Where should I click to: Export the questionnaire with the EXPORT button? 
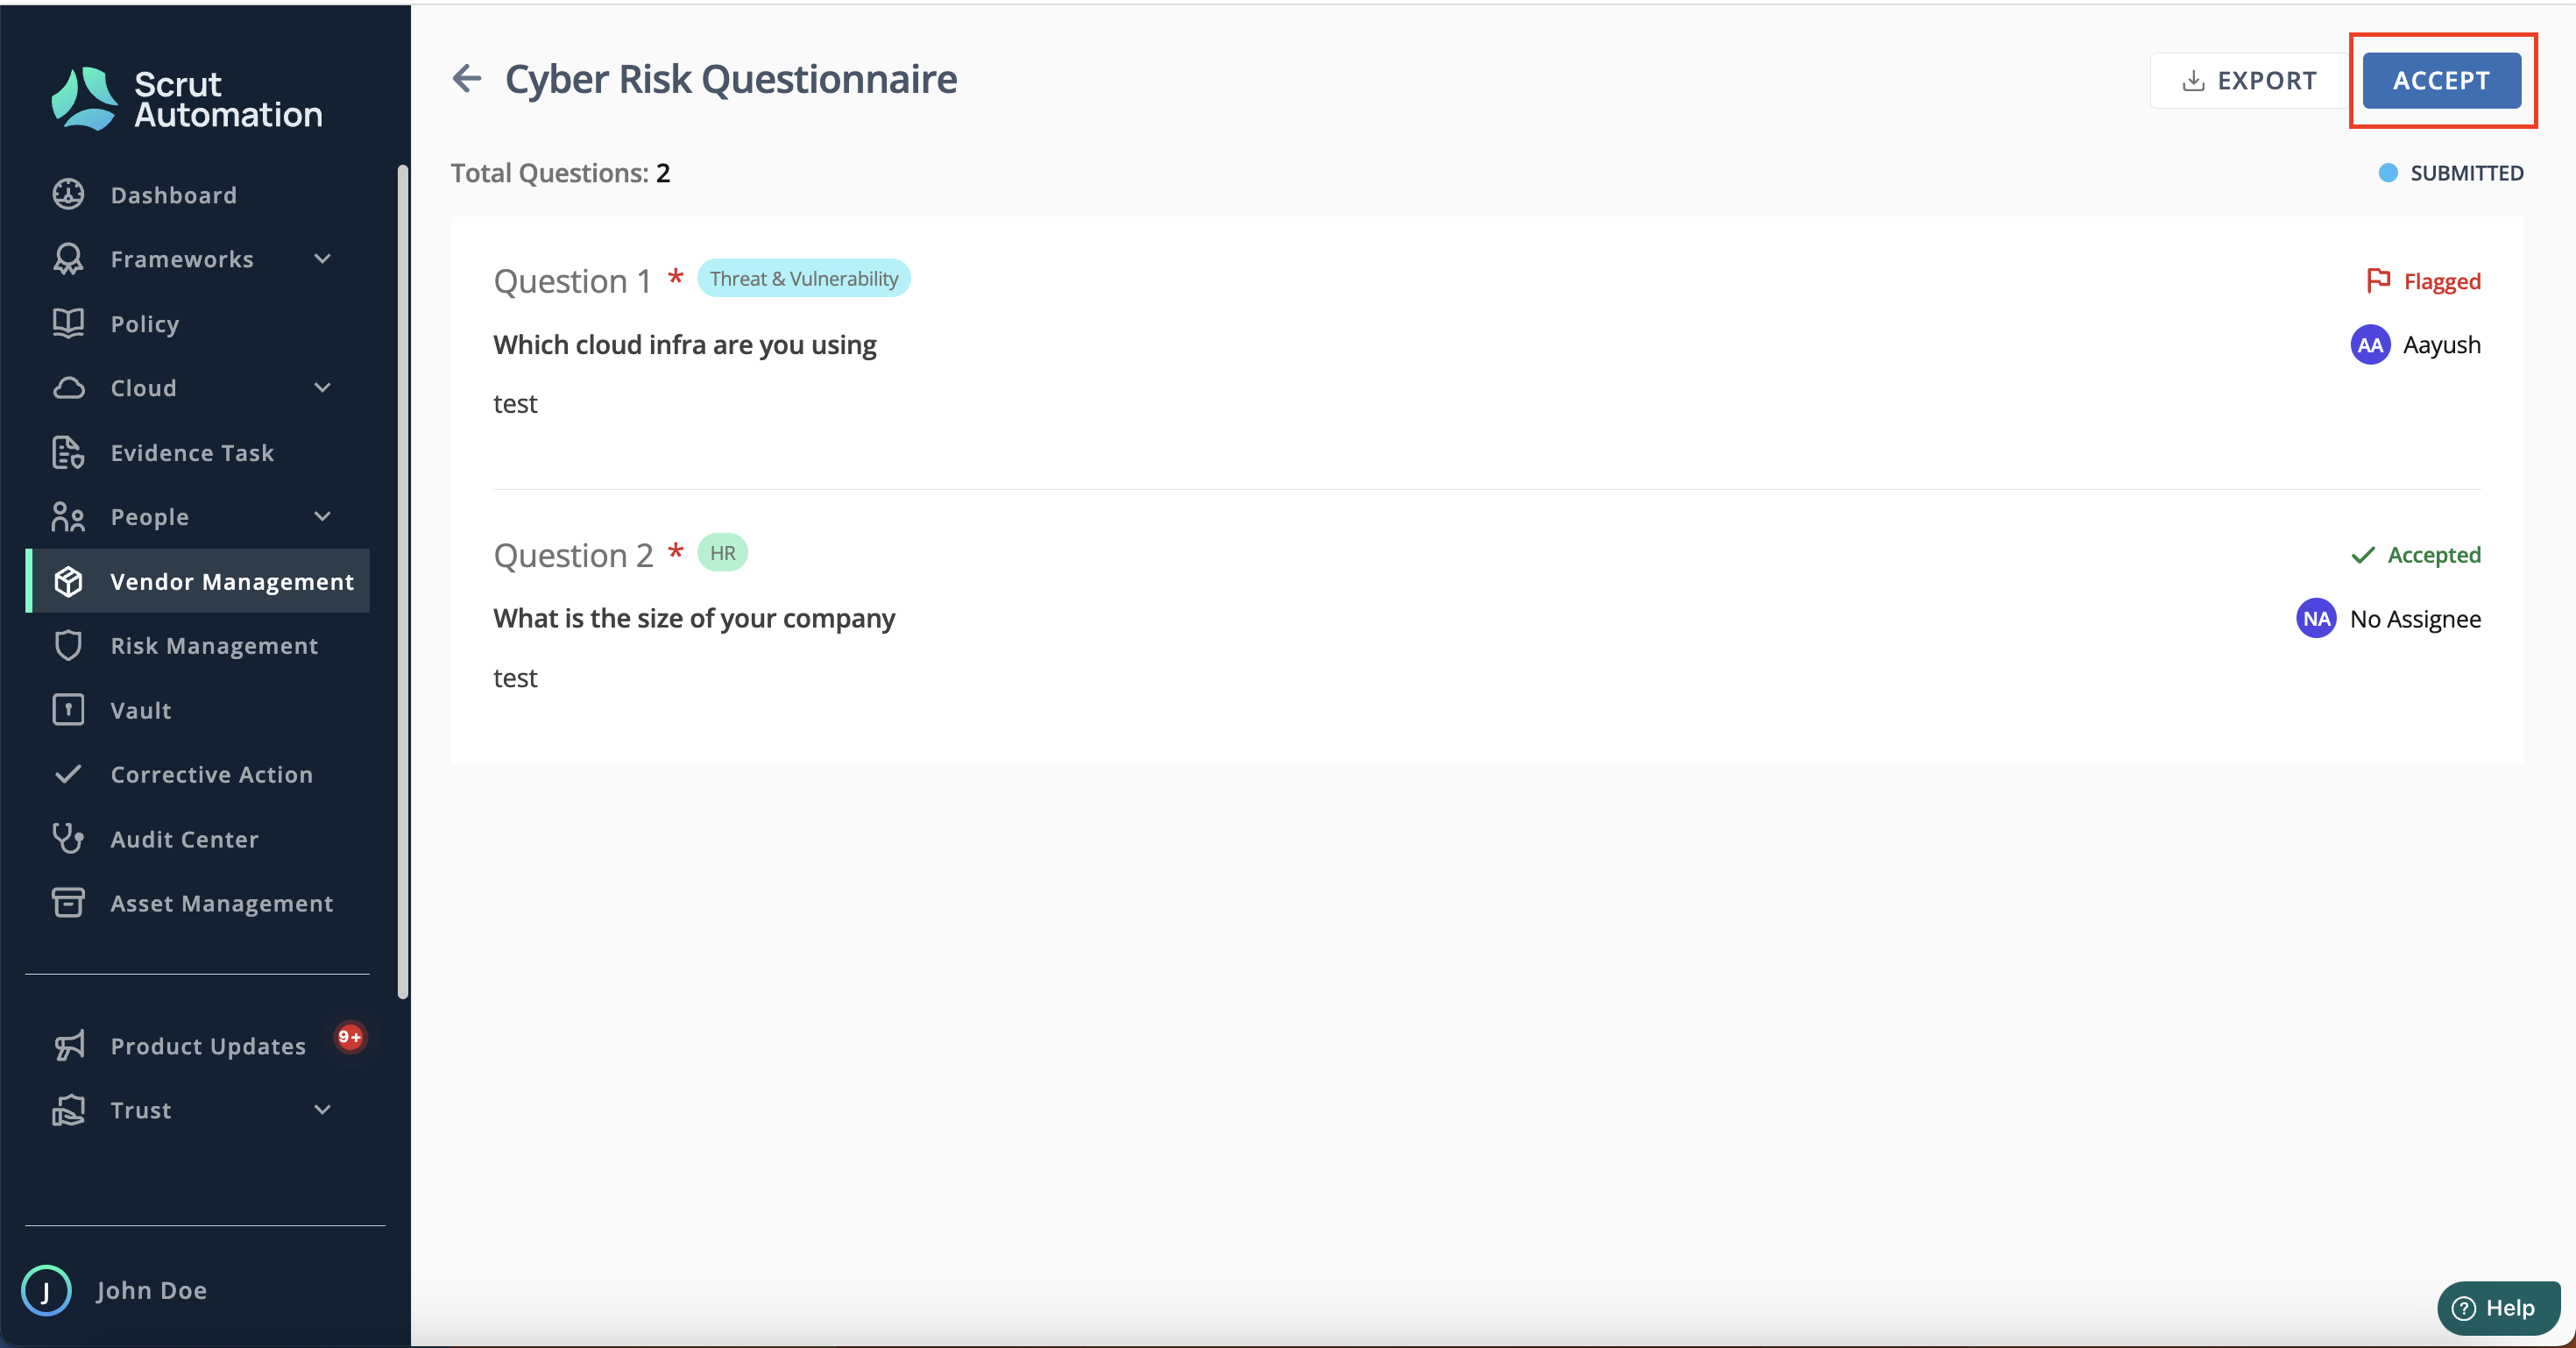2249,80
